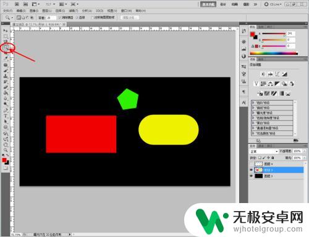Image resolution: width=309 pixels, height=237 pixels.
Task: Switch to the Essentials (基本功能) workspace
Action: 208,4
